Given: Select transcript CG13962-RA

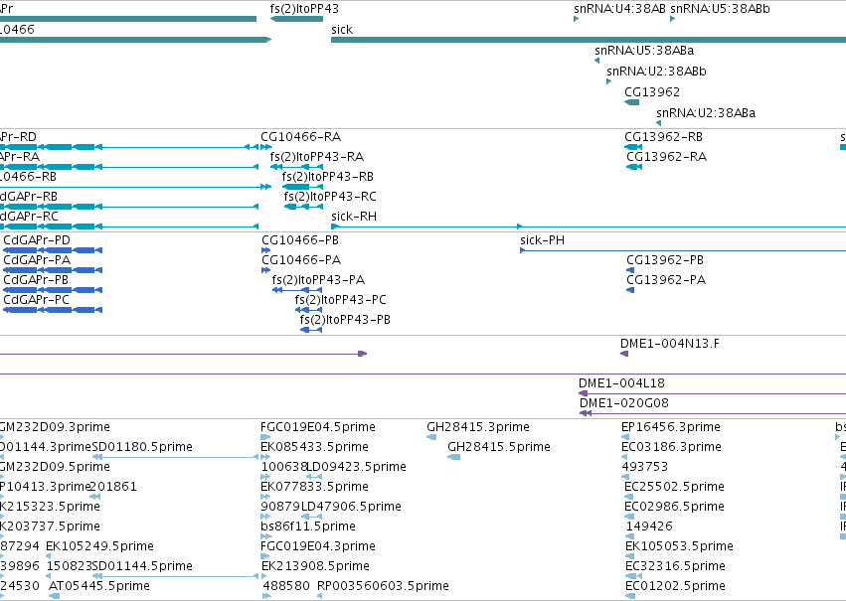Looking at the screenshot, I should (x=666, y=157).
